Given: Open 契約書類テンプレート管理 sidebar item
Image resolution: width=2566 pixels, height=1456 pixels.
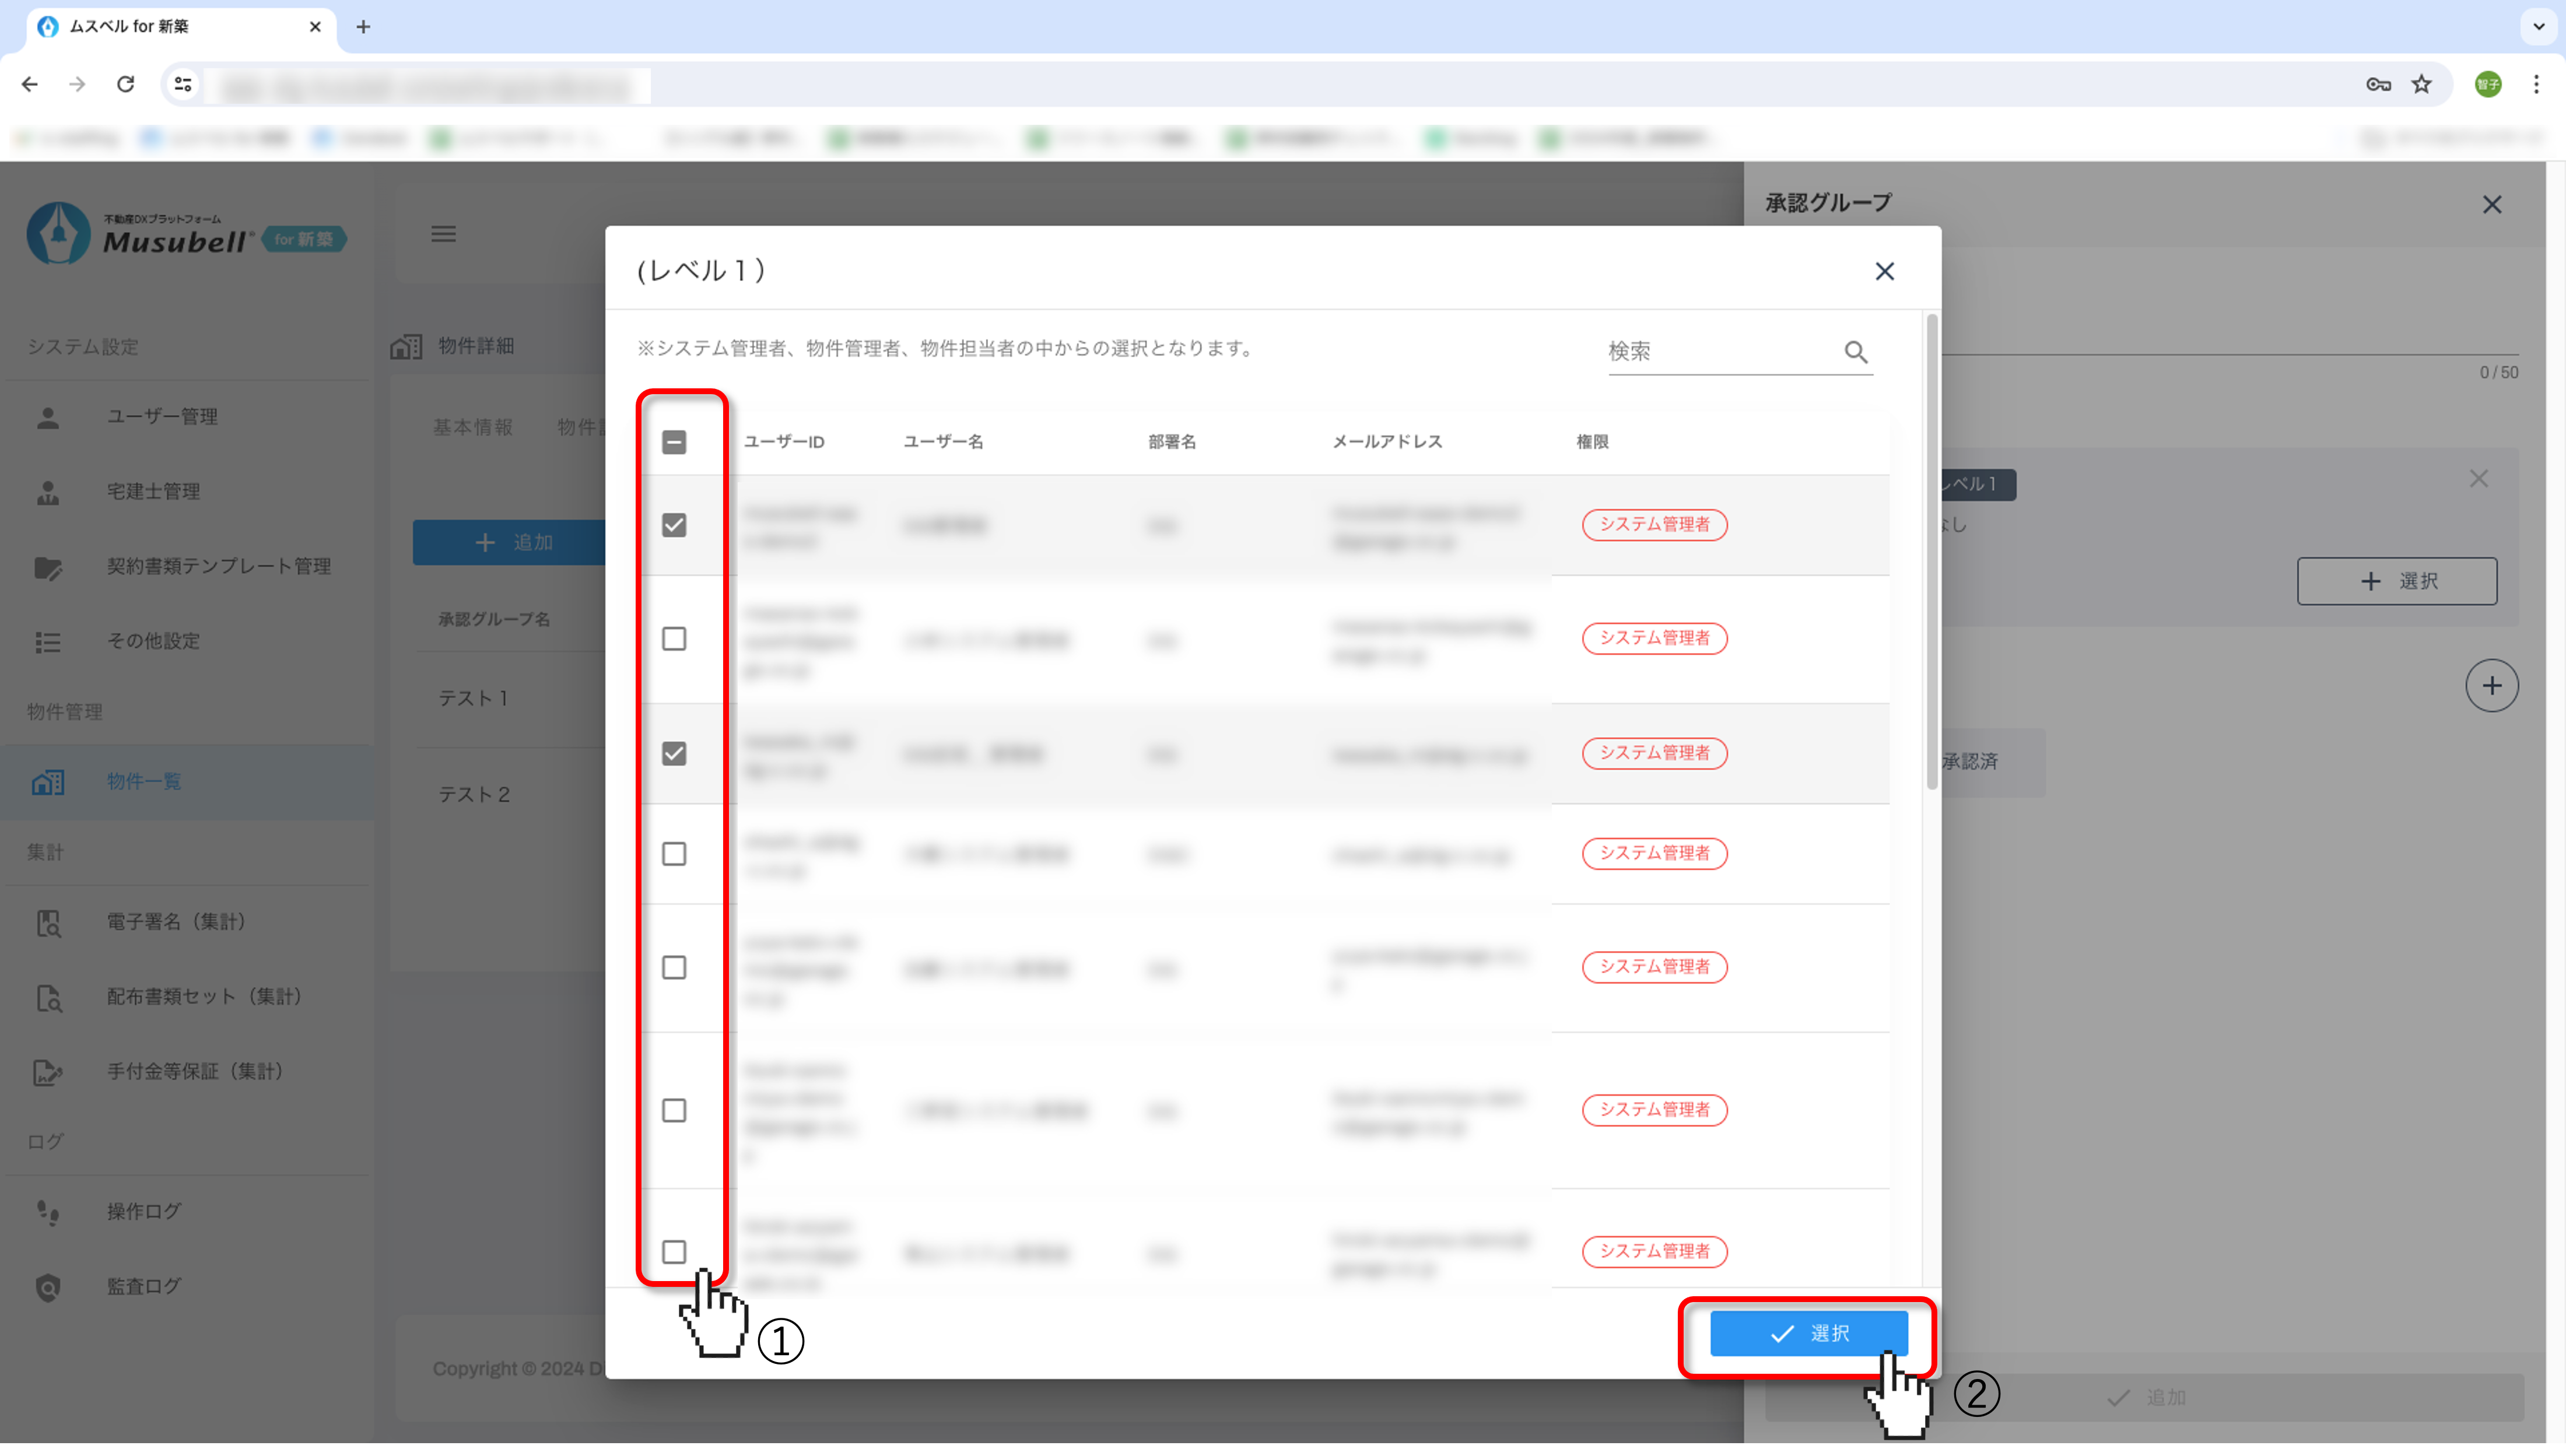Looking at the screenshot, I should click(218, 566).
